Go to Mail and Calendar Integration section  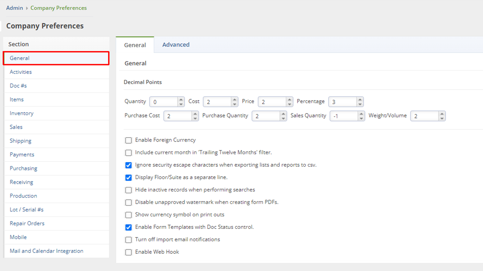click(46, 251)
